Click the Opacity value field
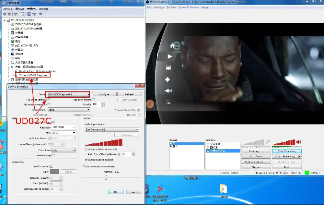324x205 pixels. pos(97,104)
